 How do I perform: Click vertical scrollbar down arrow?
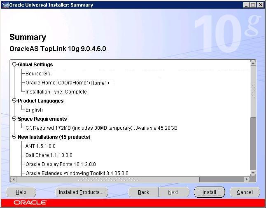tap(253, 173)
